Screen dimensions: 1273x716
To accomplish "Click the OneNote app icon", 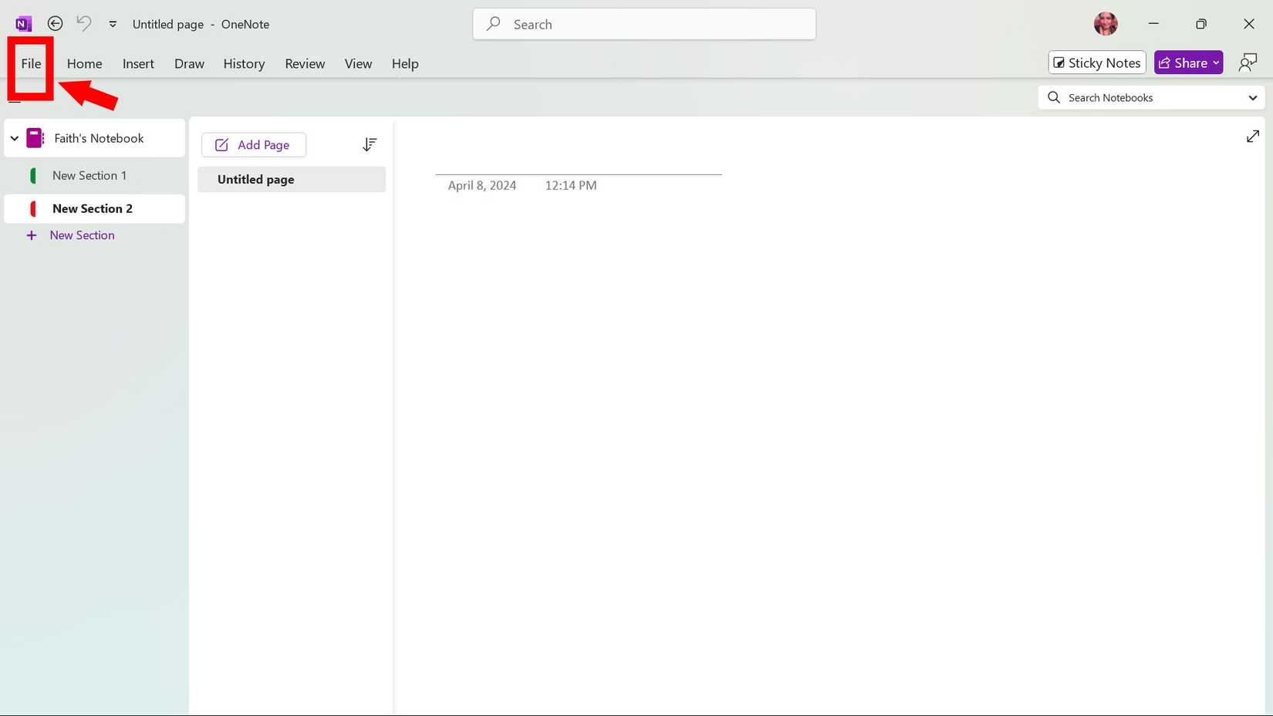I will pos(21,22).
